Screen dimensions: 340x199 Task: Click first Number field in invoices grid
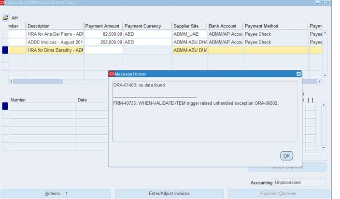coord(42,106)
